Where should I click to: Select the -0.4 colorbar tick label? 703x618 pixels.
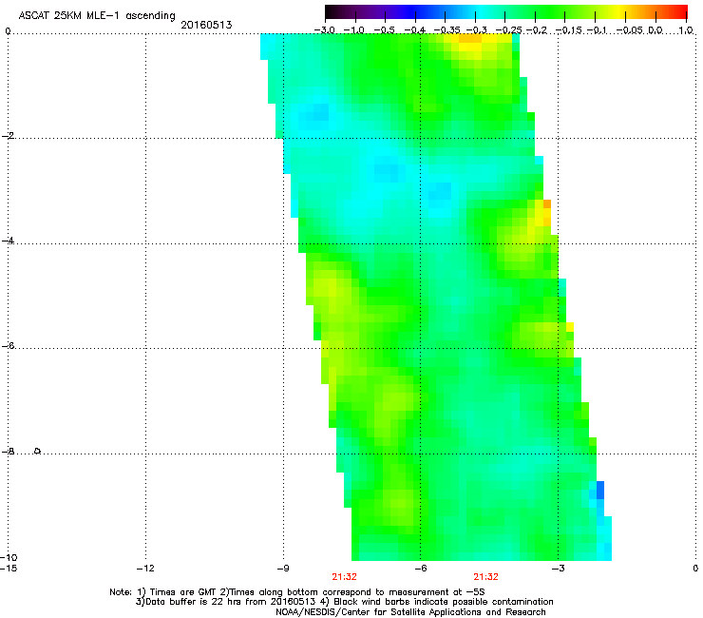415,30
